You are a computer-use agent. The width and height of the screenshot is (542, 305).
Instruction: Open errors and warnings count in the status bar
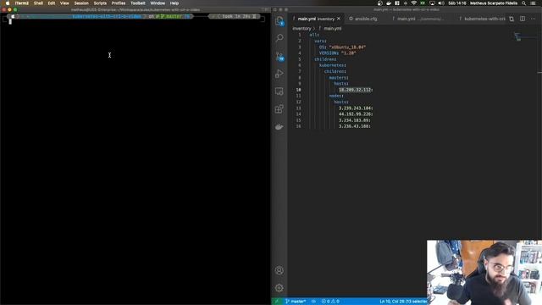[x=330, y=302]
